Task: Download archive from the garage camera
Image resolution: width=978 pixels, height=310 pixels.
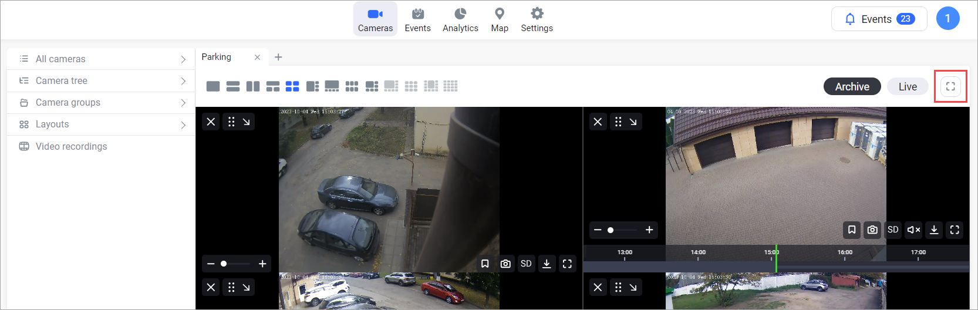Action: pyautogui.click(x=934, y=230)
